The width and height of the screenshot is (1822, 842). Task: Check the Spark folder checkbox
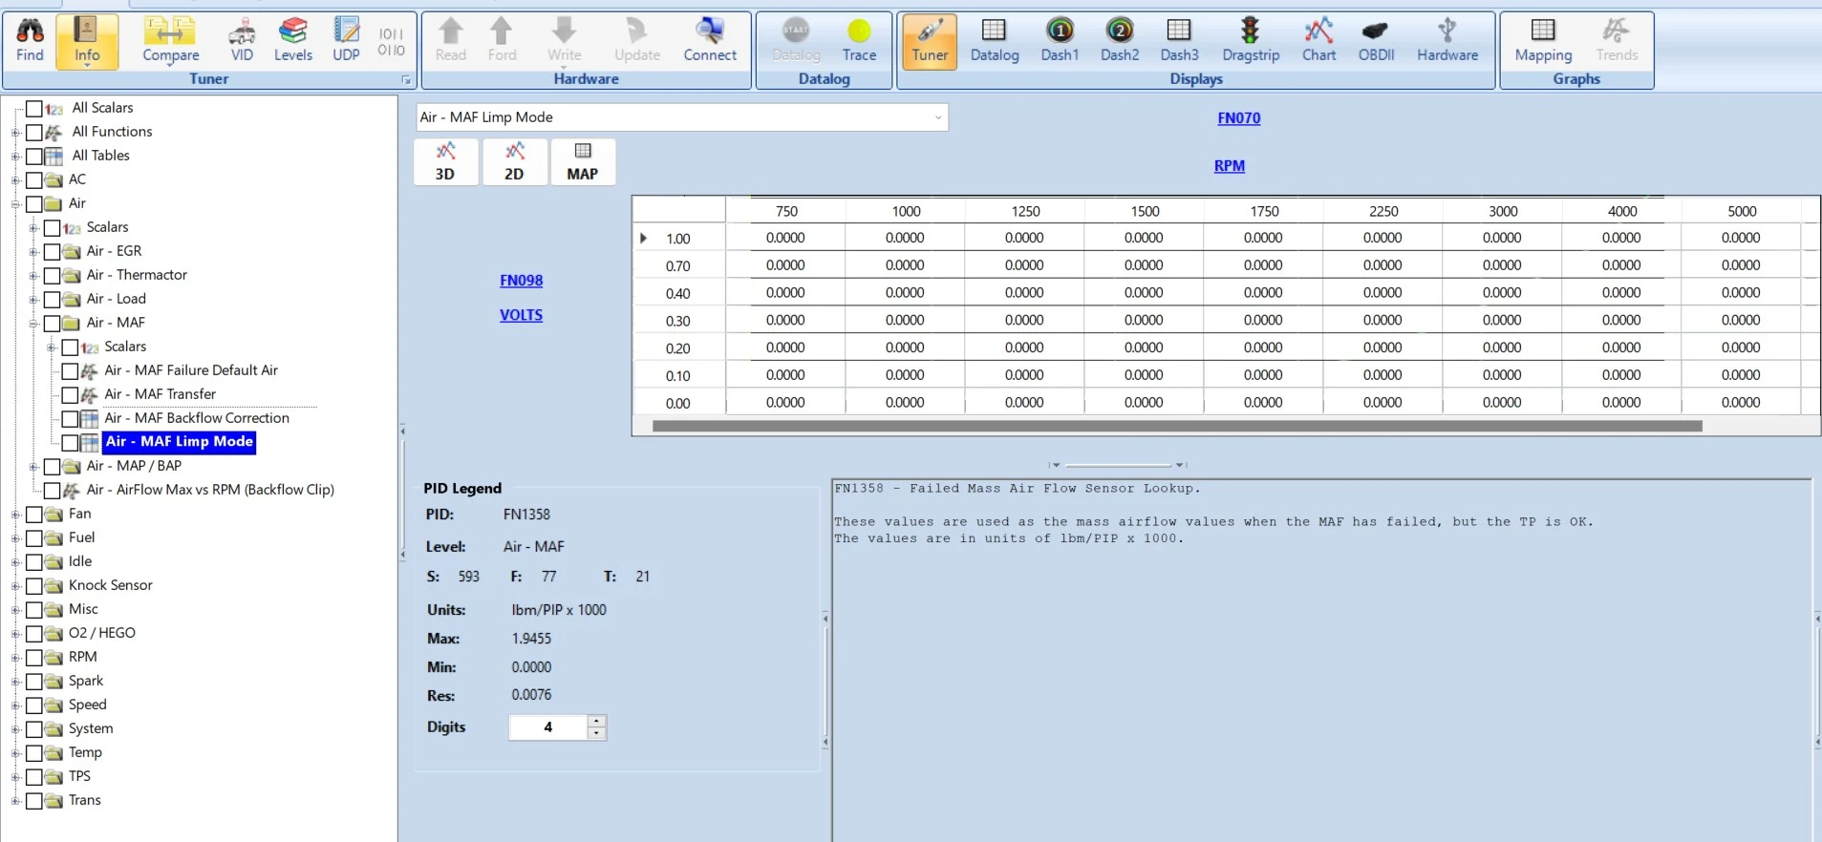(x=34, y=682)
